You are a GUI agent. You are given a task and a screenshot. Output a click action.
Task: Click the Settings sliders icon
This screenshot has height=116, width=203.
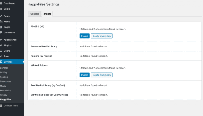[x=1, y=62]
